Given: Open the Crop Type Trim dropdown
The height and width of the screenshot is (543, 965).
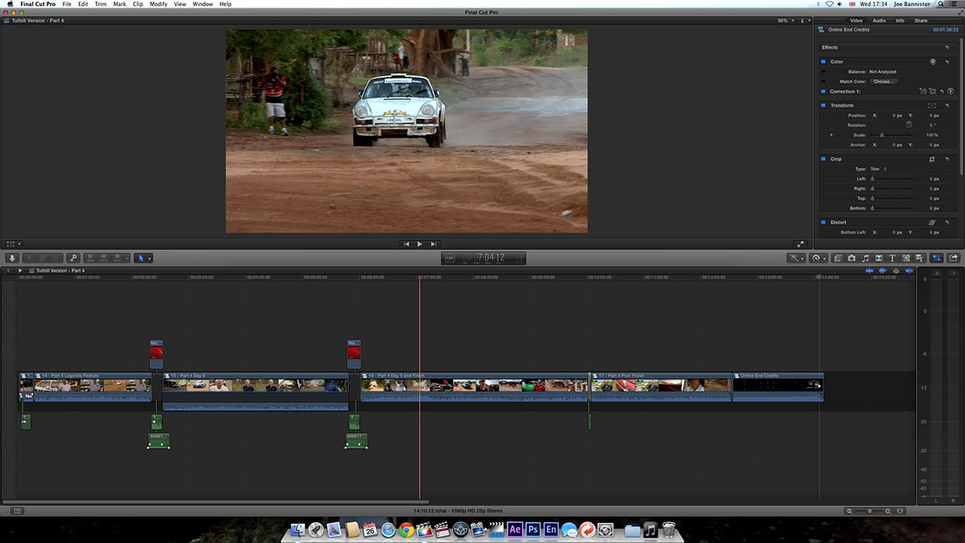Looking at the screenshot, I should pyautogui.click(x=879, y=169).
